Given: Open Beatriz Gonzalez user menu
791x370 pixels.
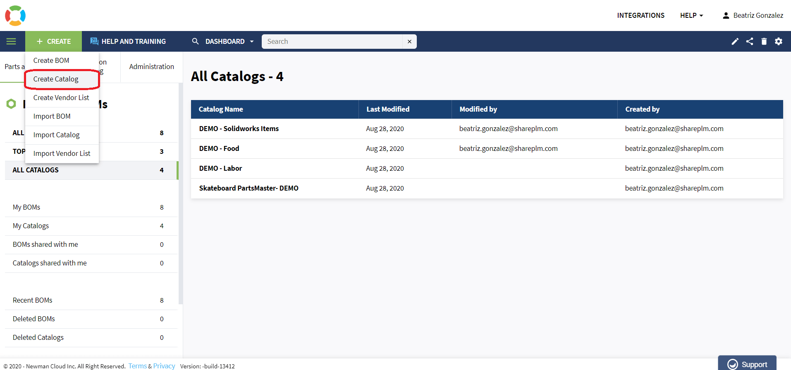Looking at the screenshot, I should coord(753,15).
